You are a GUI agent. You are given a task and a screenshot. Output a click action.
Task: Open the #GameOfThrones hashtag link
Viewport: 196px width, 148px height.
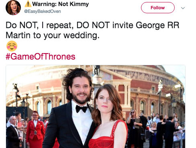click(x=41, y=57)
